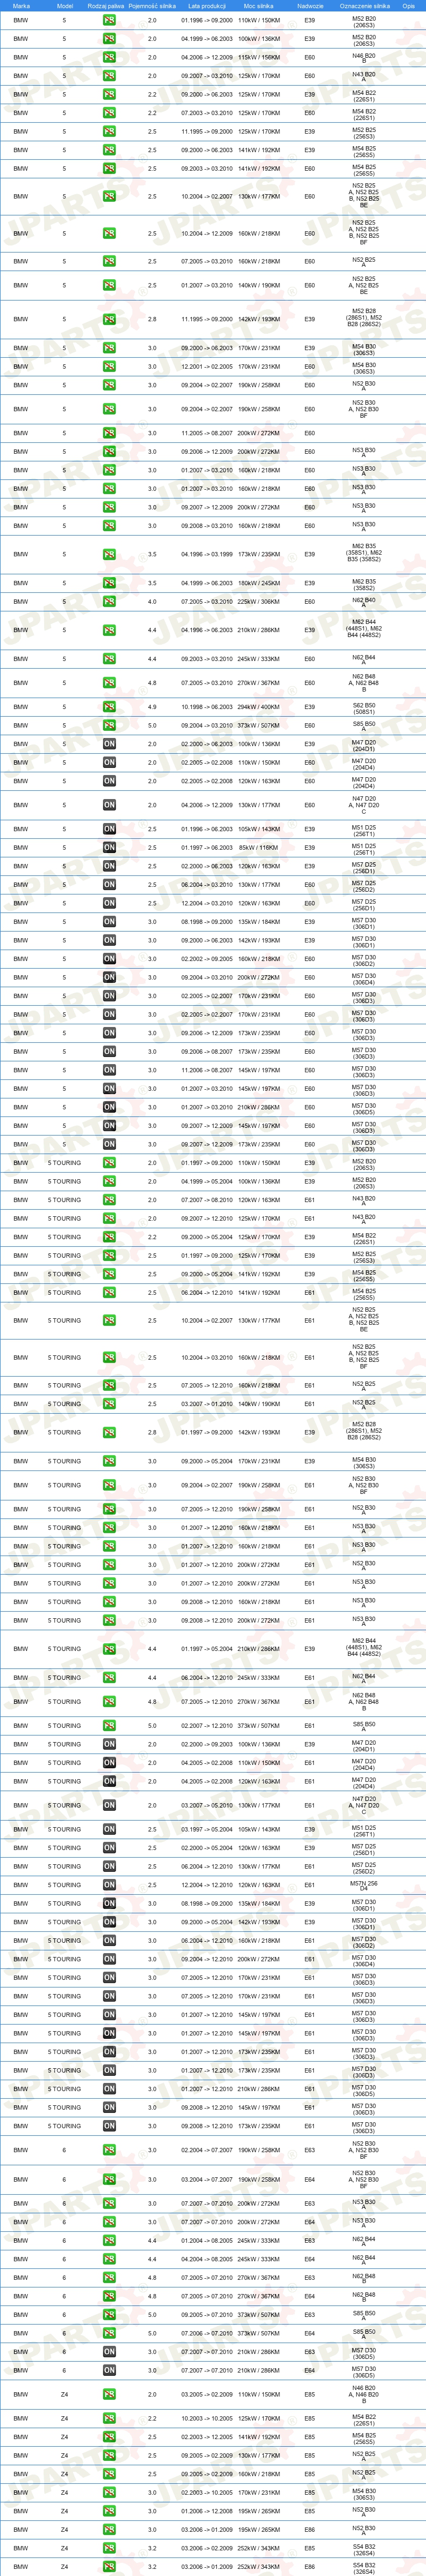This screenshot has height=2576, width=426.
Task: Click the 4.9 engine capacity cell
Action: pyautogui.click(x=151, y=707)
